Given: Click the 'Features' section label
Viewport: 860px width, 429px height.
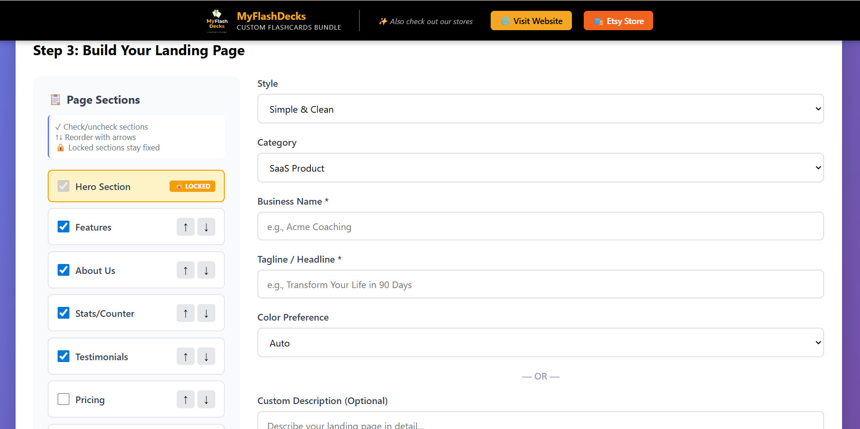Looking at the screenshot, I should point(94,227).
